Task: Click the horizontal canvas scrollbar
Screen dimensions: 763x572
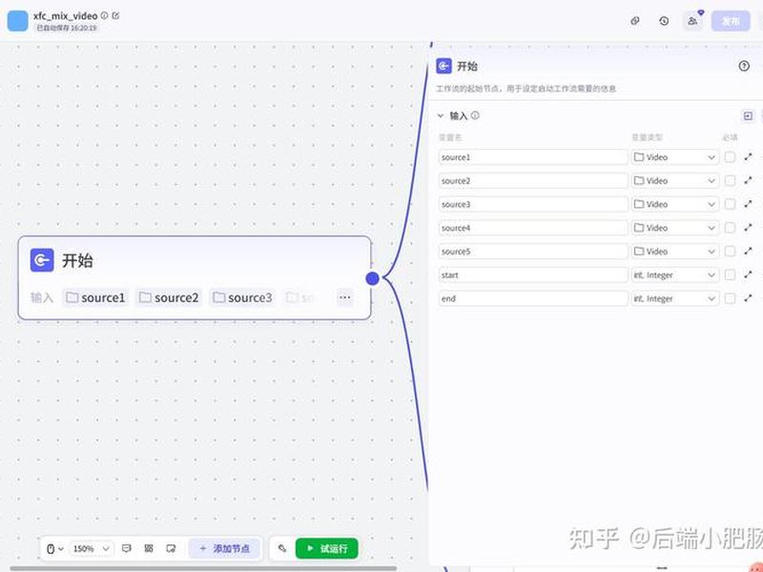Action: tap(203, 568)
